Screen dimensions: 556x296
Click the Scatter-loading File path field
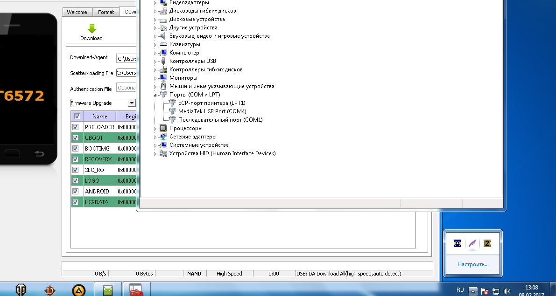coord(126,73)
